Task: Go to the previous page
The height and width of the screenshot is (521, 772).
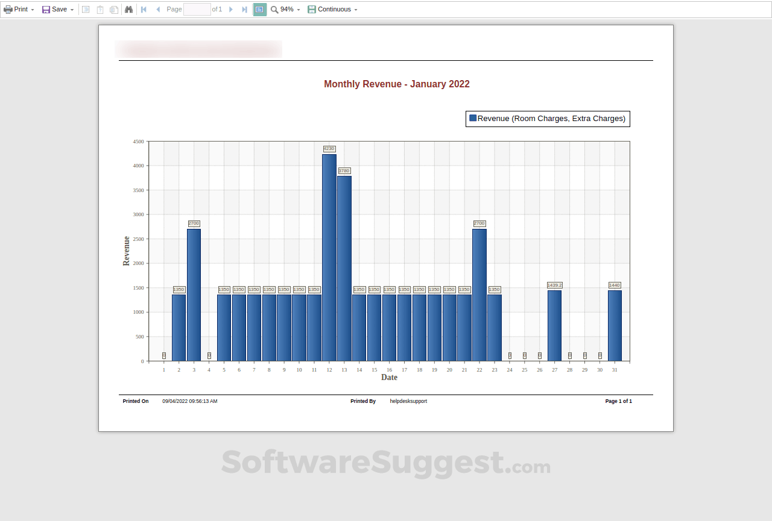Action: (158, 10)
